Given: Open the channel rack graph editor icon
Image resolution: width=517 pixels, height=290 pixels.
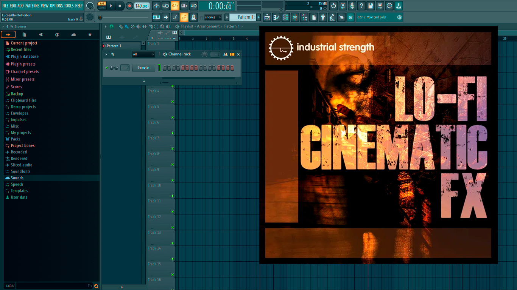Looking at the screenshot, I should coord(226,54).
